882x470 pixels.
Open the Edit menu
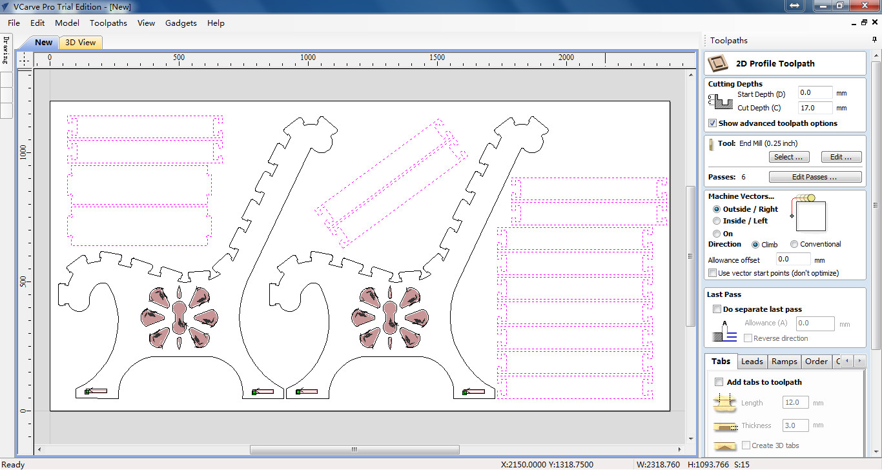pyautogui.click(x=37, y=23)
